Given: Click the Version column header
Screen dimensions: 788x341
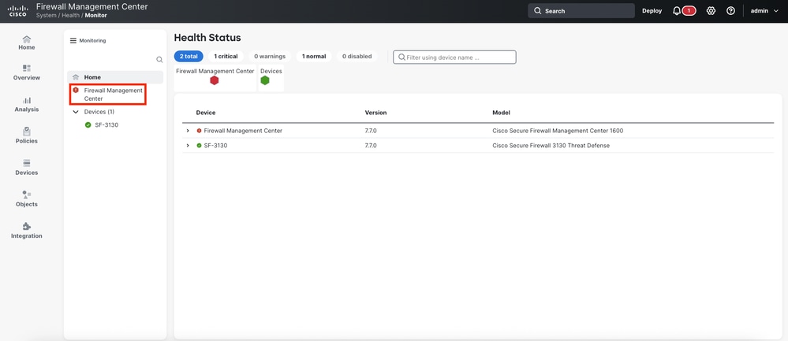Looking at the screenshot, I should (x=375, y=113).
